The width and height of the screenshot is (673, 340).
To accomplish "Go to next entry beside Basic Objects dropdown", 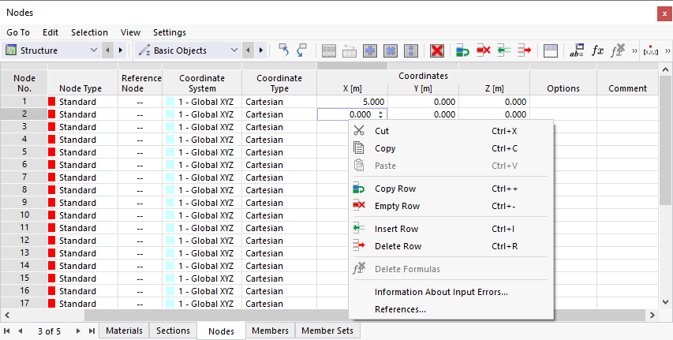I will 261,50.
